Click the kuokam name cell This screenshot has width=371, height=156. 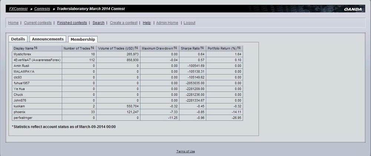point(37,106)
